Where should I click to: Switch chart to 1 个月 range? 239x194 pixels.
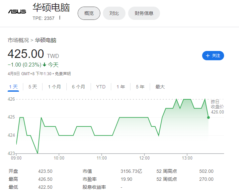click(x=54, y=87)
